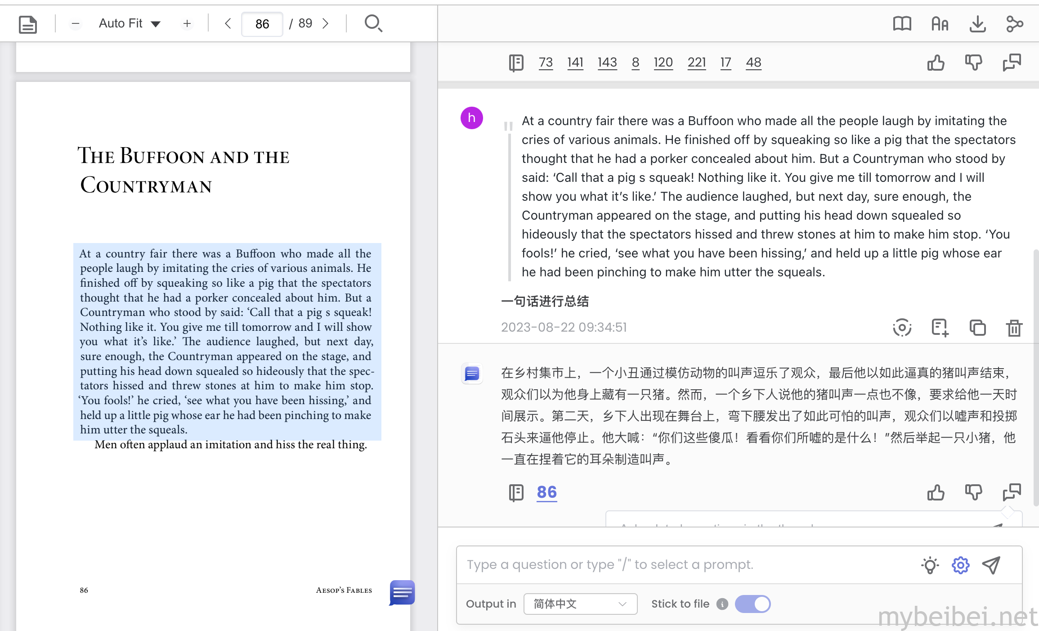Open the document outline icon in PDF toolbar
This screenshot has width=1039, height=631.
click(x=28, y=24)
